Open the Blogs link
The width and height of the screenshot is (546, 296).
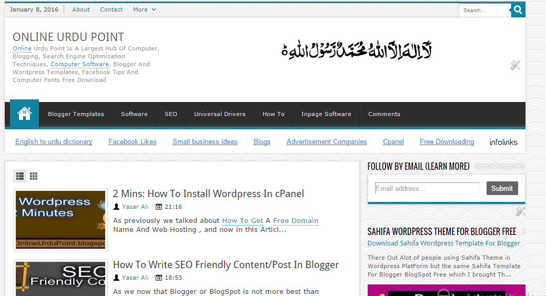(x=262, y=142)
